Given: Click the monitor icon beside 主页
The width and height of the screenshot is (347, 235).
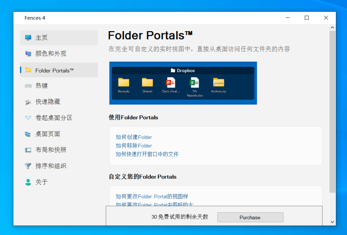Looking at the screenshot, I should pyautogui.click(x=28, y=38).
